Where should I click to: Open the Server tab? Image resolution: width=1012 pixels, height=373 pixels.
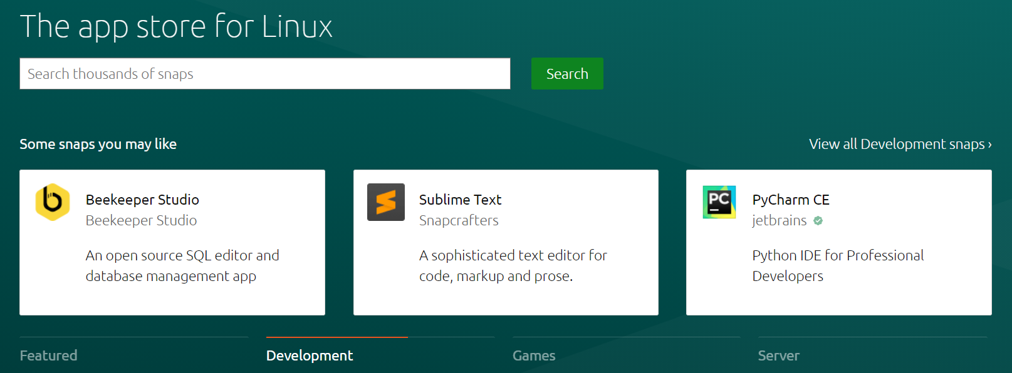pyautogui.click(x=778, y=355)
